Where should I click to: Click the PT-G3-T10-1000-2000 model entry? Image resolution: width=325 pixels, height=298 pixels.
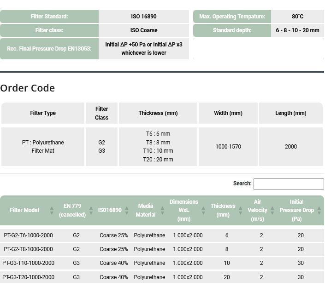pos(28,263)
